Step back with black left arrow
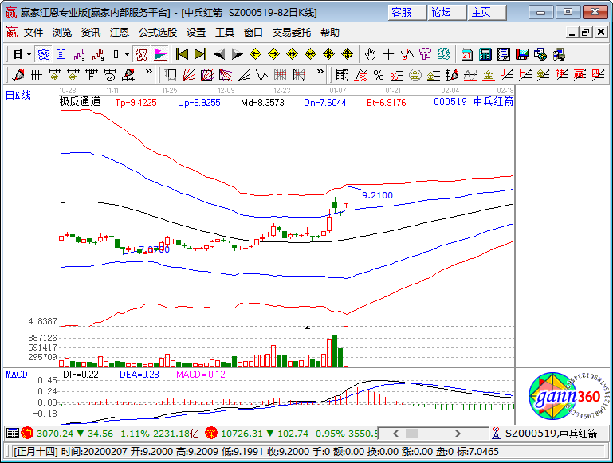Viewport: 613px width, 463px height. [218, 54]
